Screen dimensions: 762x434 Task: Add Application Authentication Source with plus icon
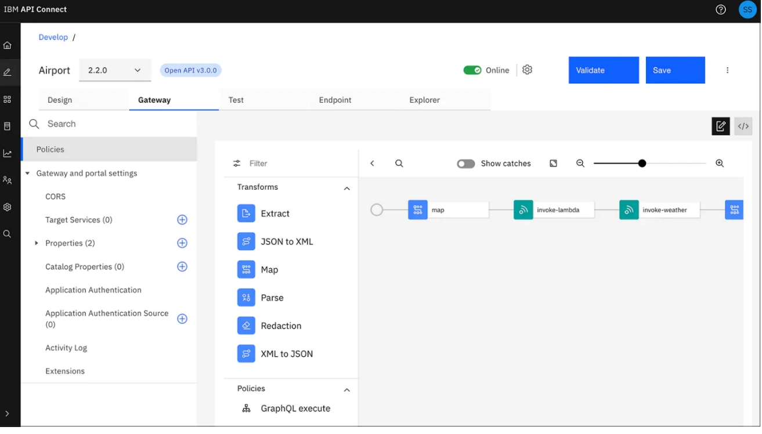[182, 319]
